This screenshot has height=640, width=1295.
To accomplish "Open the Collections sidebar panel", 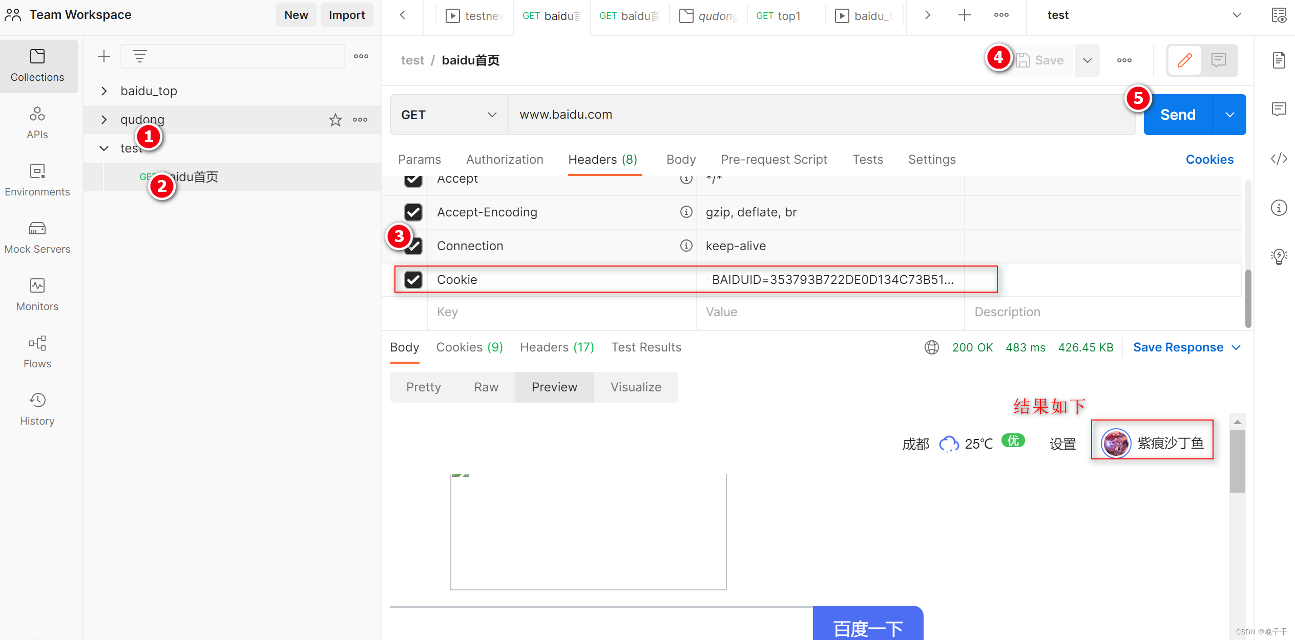I will (x=37, y=65).
